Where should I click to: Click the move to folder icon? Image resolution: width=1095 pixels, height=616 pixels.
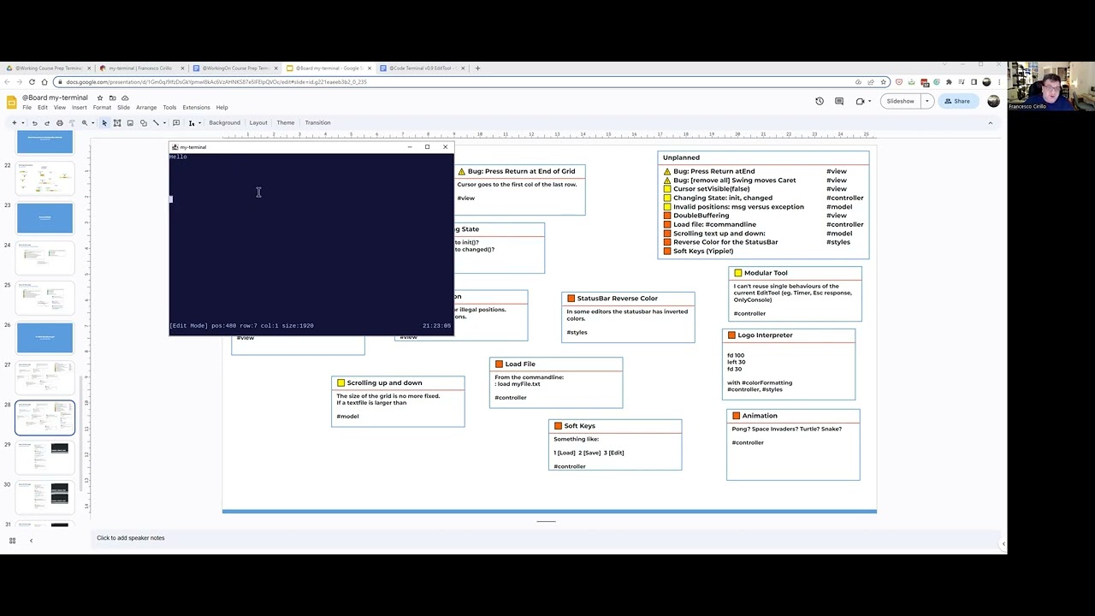point(112,98)
